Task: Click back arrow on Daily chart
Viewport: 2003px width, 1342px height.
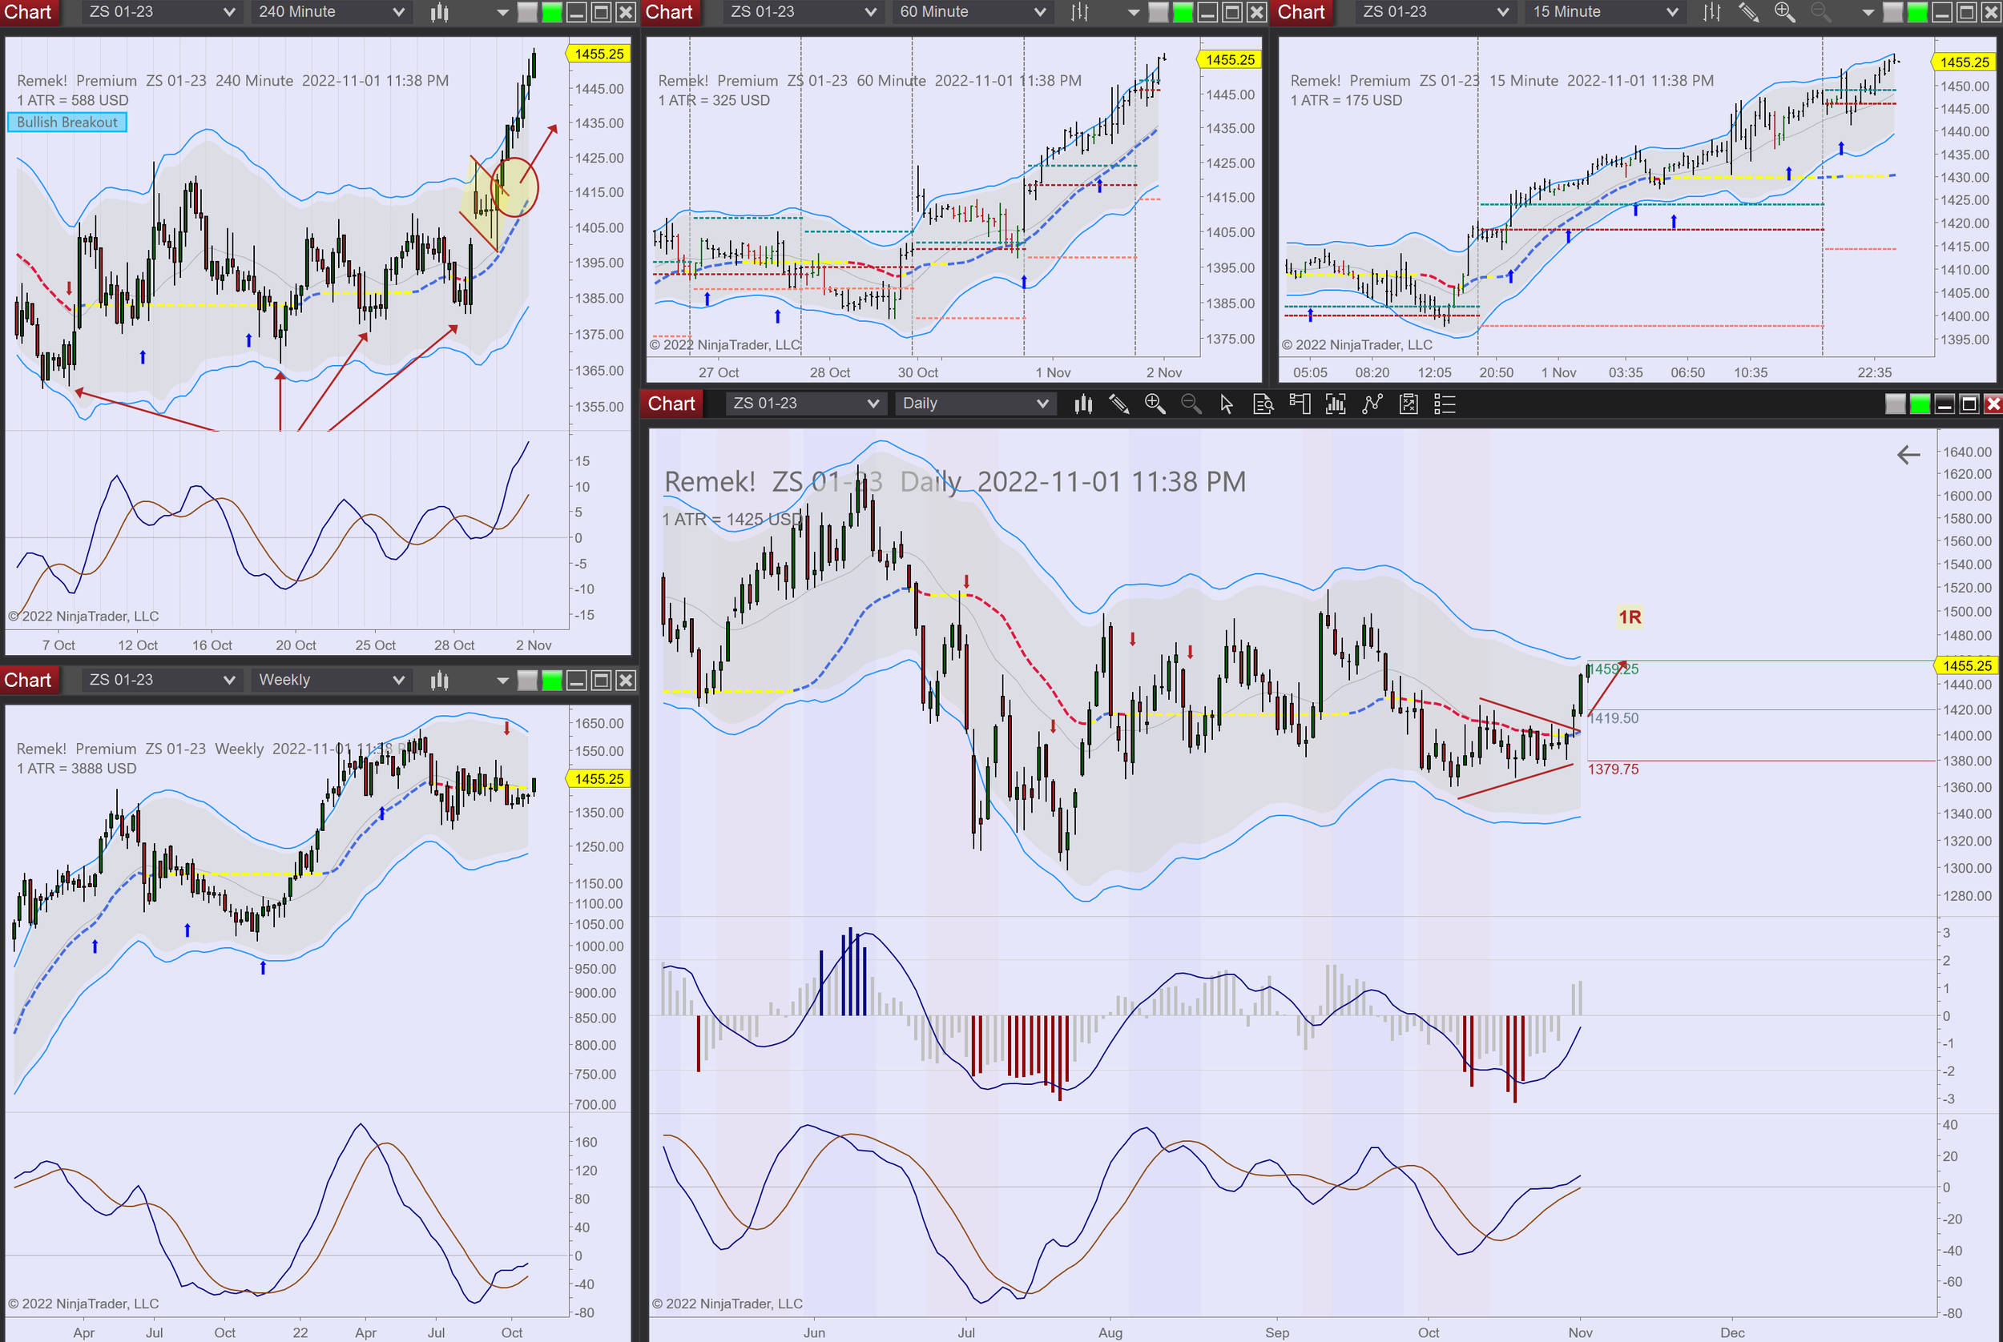Action: coord(1908,455)
